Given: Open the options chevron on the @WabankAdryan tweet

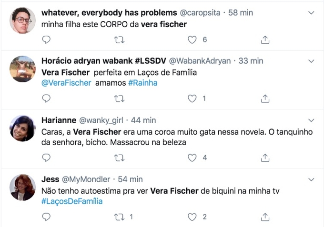Looking at the screenshot, I should pos(312,61).
